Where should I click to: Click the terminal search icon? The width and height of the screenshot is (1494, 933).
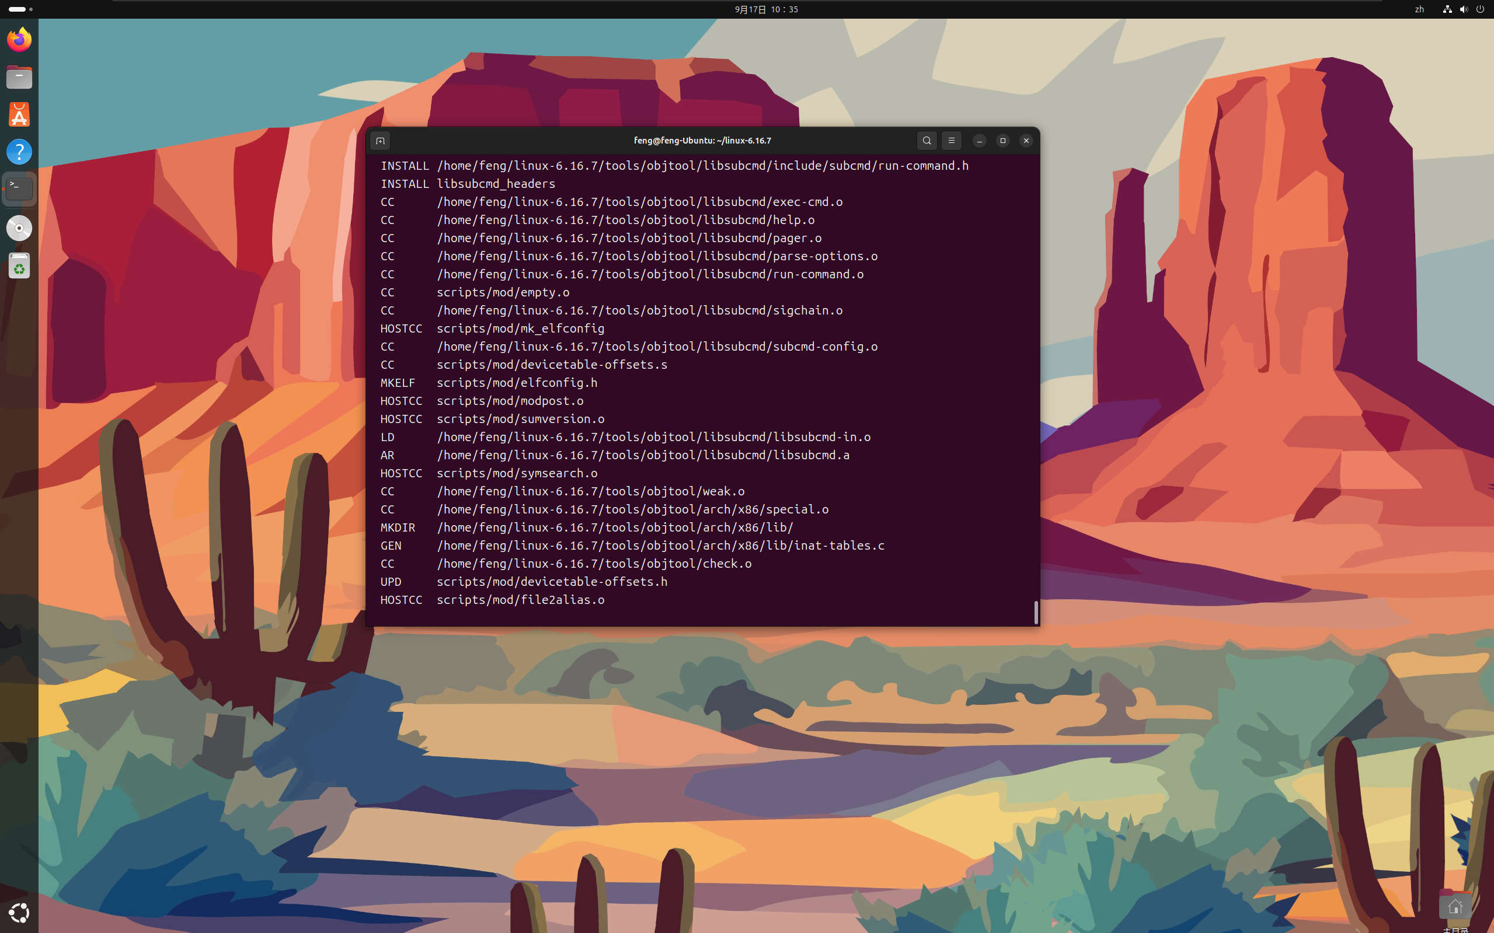[x=927, y=141]
